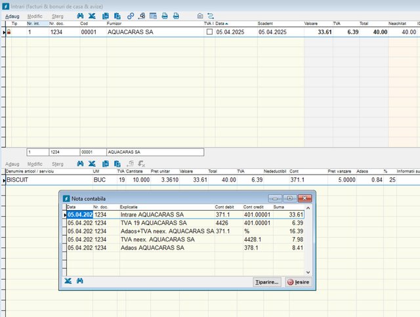Toggle TVA checkbox on AQUACARAS SA row

(209, 32)
